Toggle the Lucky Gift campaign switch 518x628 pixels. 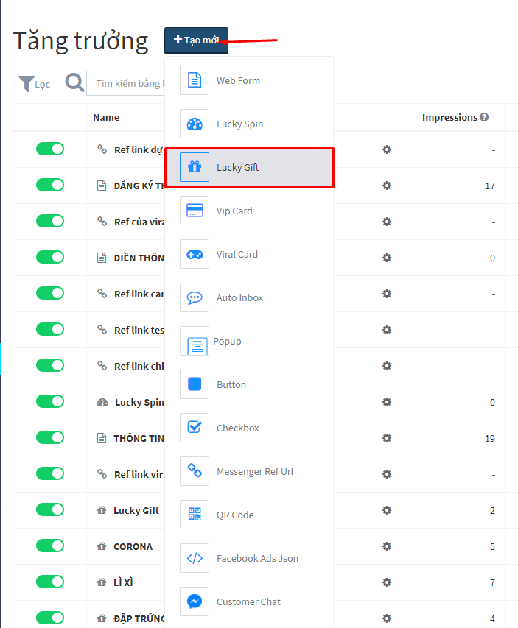click(x=50, y=509)
